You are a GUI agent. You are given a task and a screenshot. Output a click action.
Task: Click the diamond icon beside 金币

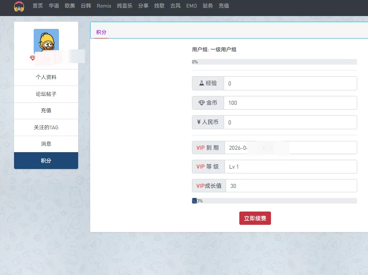[202, 103]
